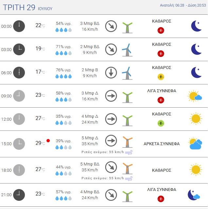Click the ΑΡΚΕΤΑ ΣΥΝΝΕΦΑ condition label
Screen dimensions: 208x209
click(x=161, y=144)
